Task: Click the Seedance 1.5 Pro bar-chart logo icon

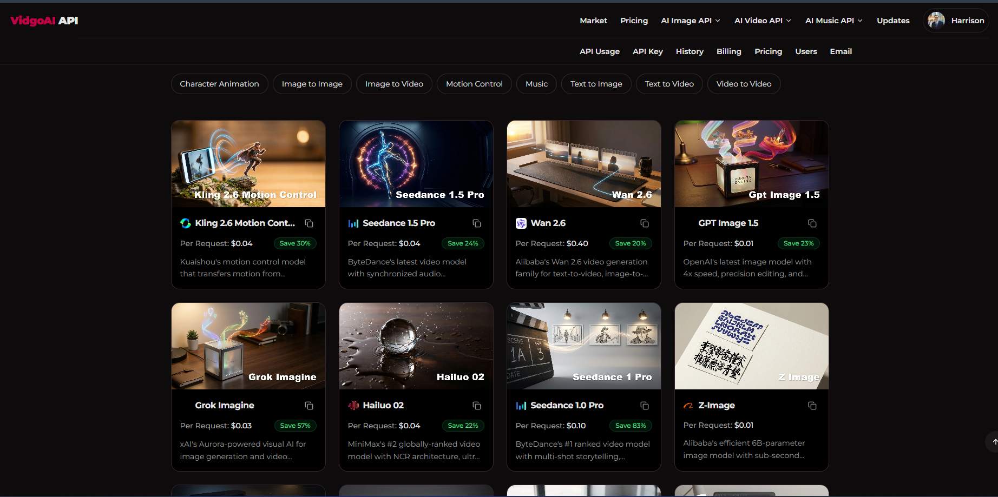Action: [x=353, y=223]
